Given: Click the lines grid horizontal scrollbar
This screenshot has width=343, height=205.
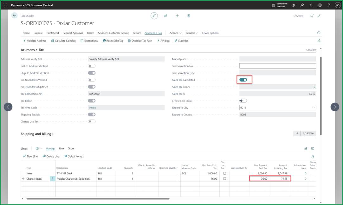Looking at the screenshot, I should [98, 199].
